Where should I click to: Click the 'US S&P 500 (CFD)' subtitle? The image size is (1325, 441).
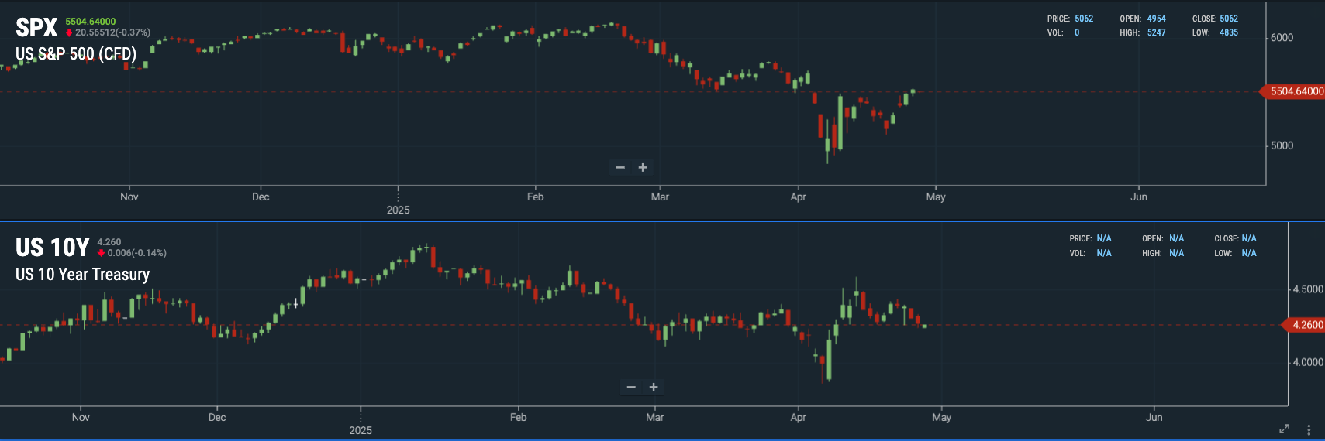(x=76, y=54)
